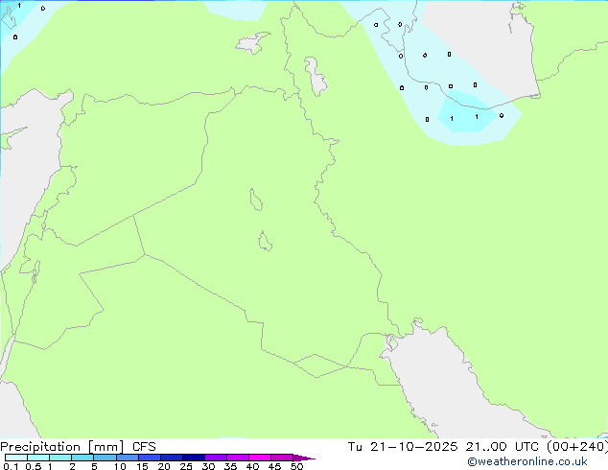The width and height of the screenshot is (608, 470).
Task: Click the '25' legend label
Action: [x=186, y=466]
